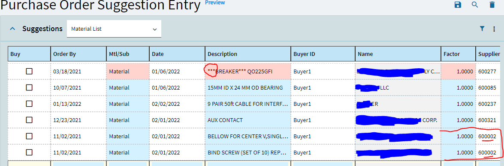Click the Preview link

pyautogui.click(x=215, y=3)
